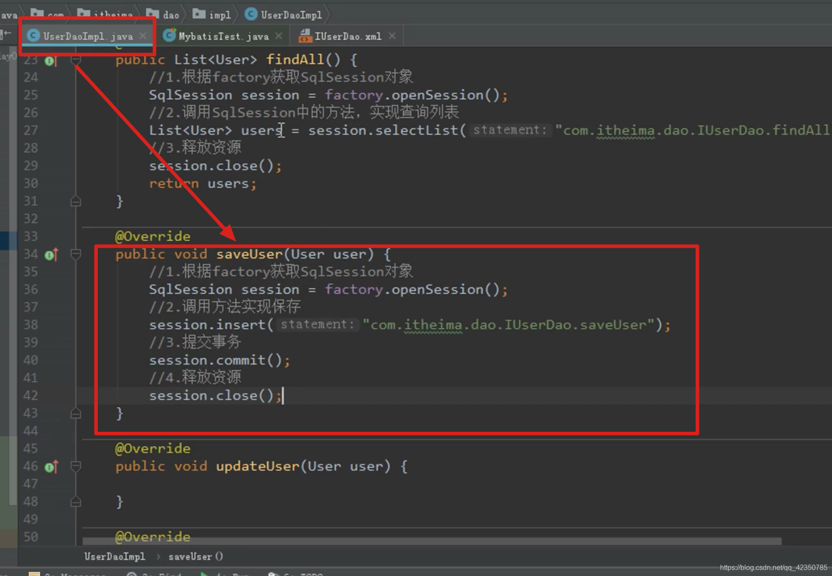Click the UserDaoImpl item in bottom breadcrumb
This screenshot has height=576, width=832.
pyautogui.click(x=115, y=557)
